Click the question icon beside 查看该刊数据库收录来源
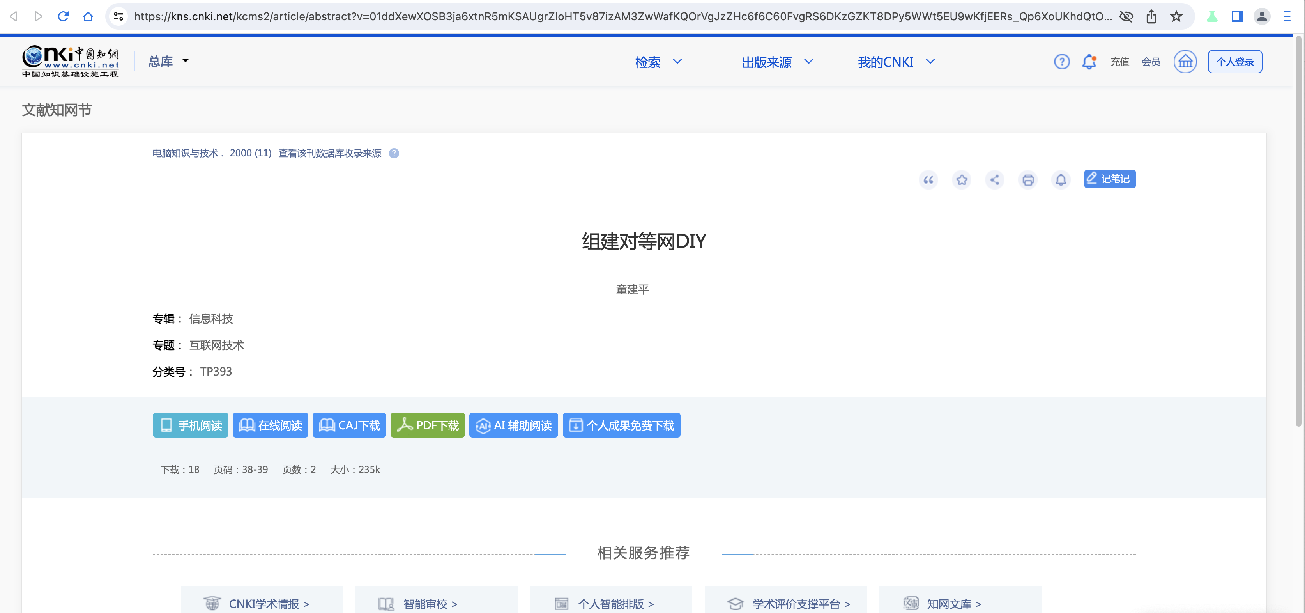The height and width of the screenshot is (613, 1305). click(x=394, y=153)
